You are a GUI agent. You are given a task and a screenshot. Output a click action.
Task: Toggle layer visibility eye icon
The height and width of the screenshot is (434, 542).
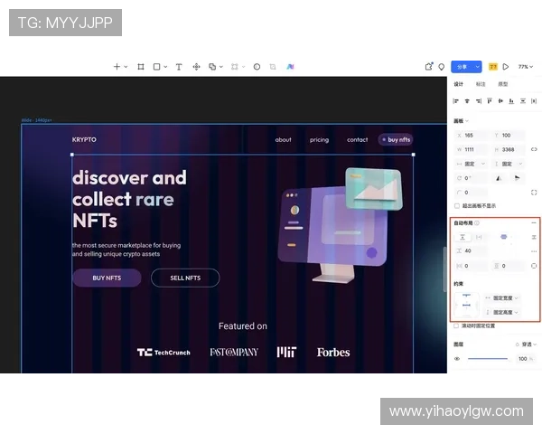[457, 359]
